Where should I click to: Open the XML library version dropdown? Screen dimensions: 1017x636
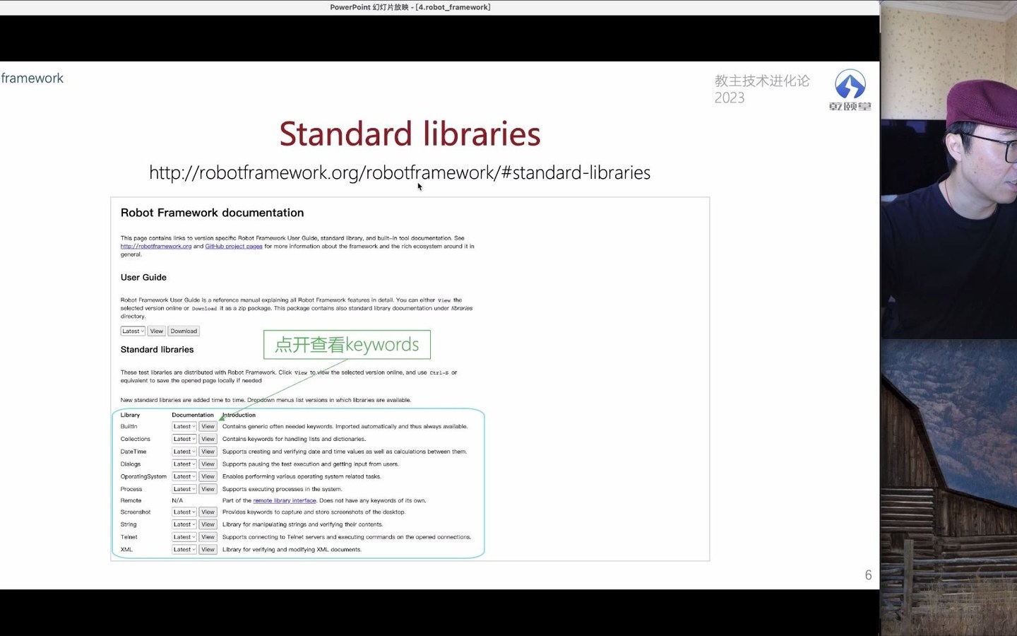(184, 550)
